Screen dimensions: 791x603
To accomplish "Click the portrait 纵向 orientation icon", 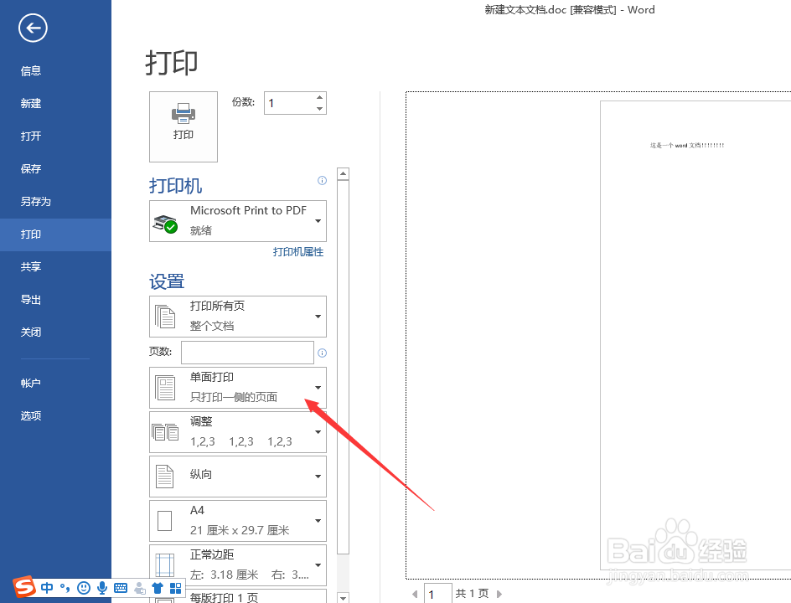I will (164, 477).
